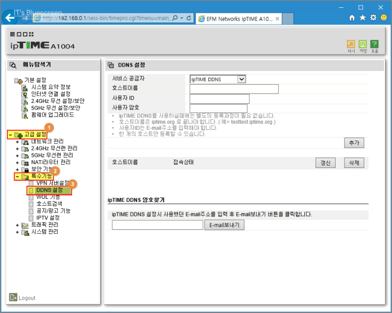Expand the 5GHz 무선랜 관리 node
The width and height of the screenshot is (392, 313).
17,156
